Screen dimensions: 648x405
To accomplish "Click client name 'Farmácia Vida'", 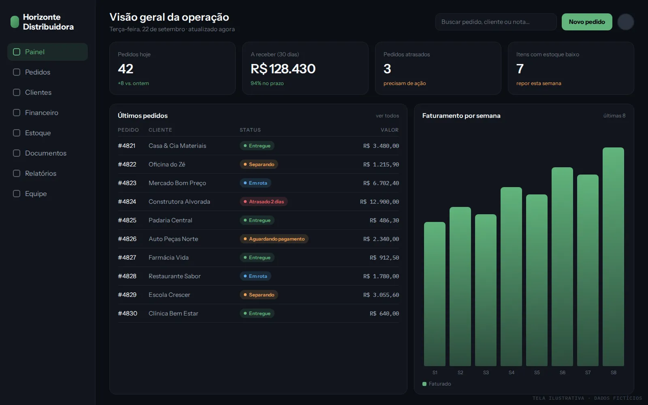I will pos(168,258).
